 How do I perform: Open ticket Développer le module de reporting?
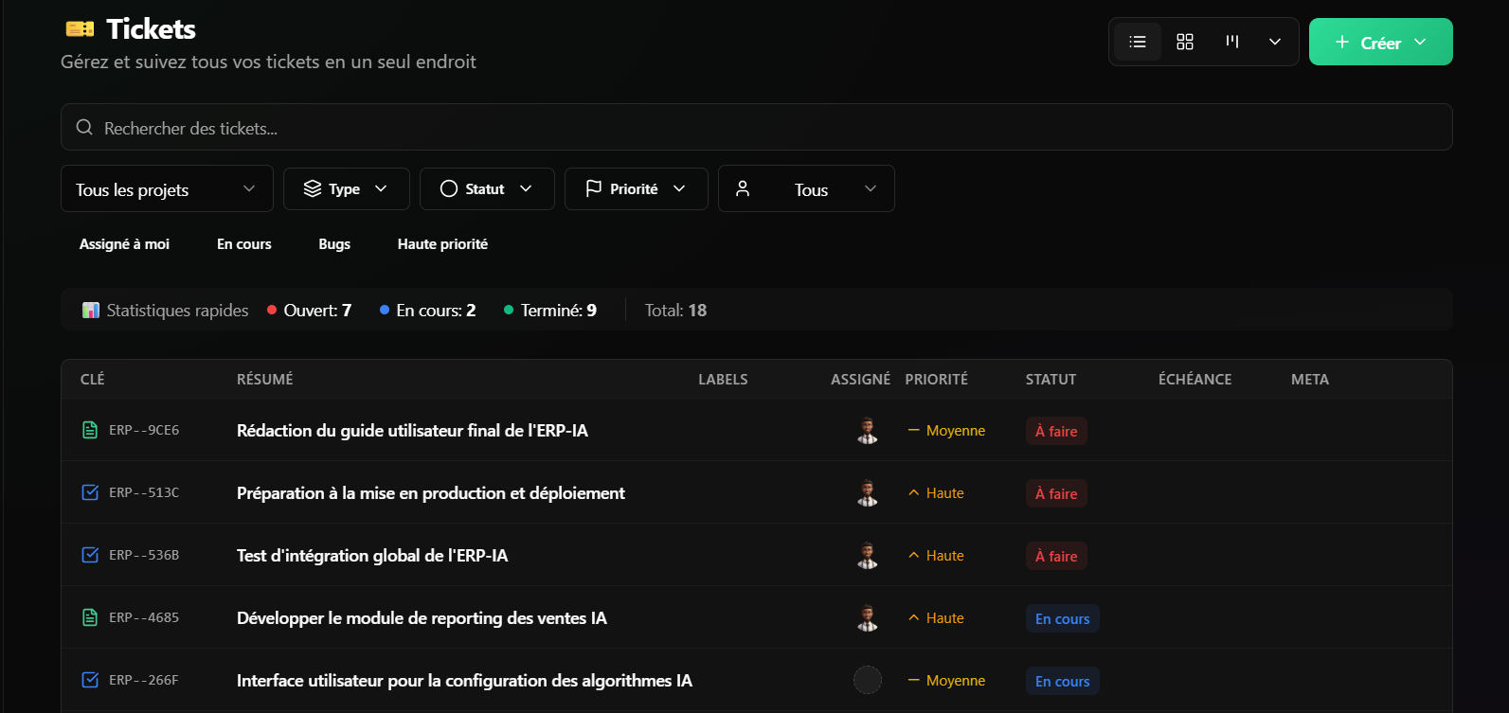[x=422, y=617]
